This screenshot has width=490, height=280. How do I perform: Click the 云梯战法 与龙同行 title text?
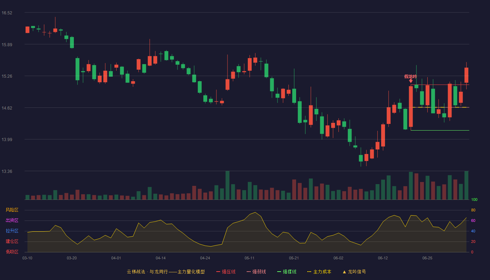coord(147,272)
